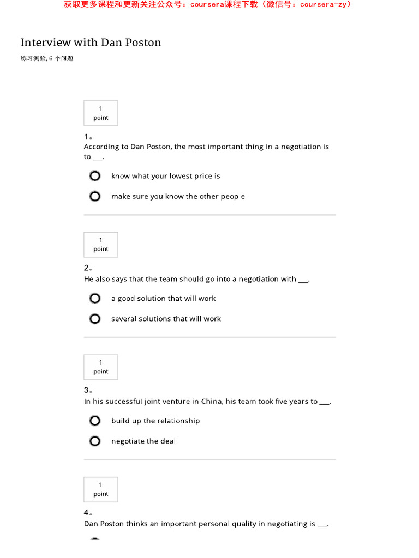
Task: Choose "build up the relationship" radio button
Action: coord(95,421)
